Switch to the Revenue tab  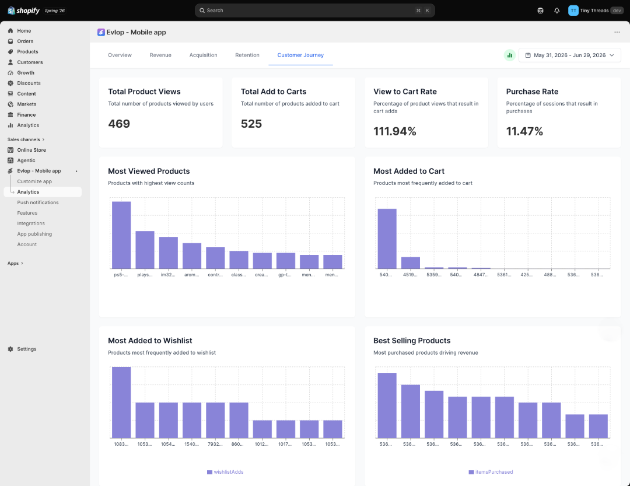click(160, 55)
